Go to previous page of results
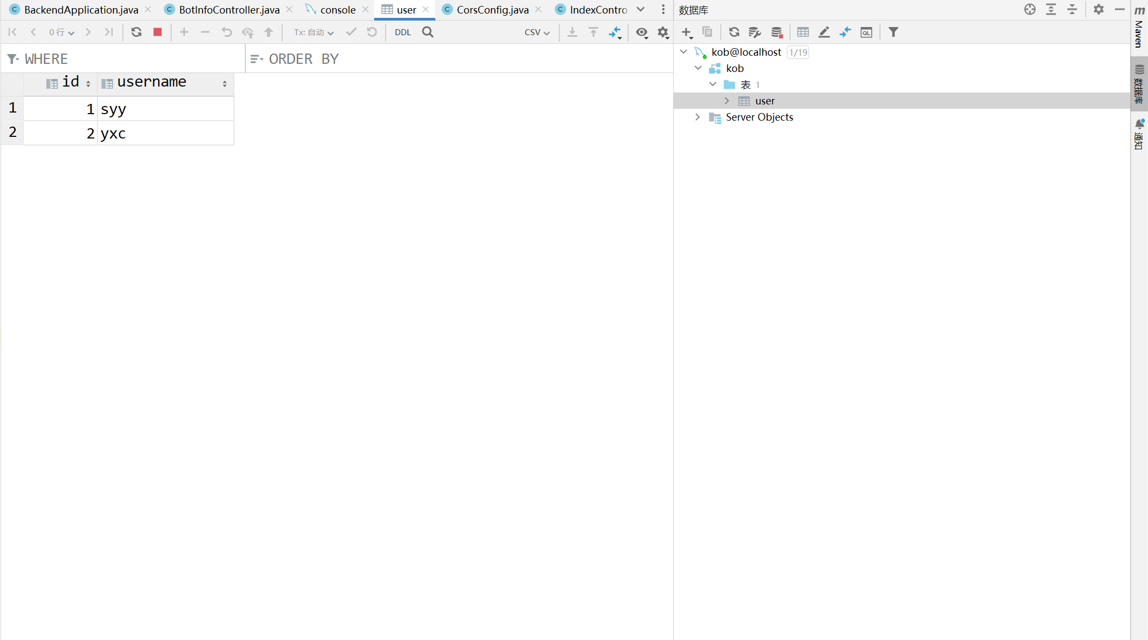This screenshot has height=640, width=1148. [34, 32]
